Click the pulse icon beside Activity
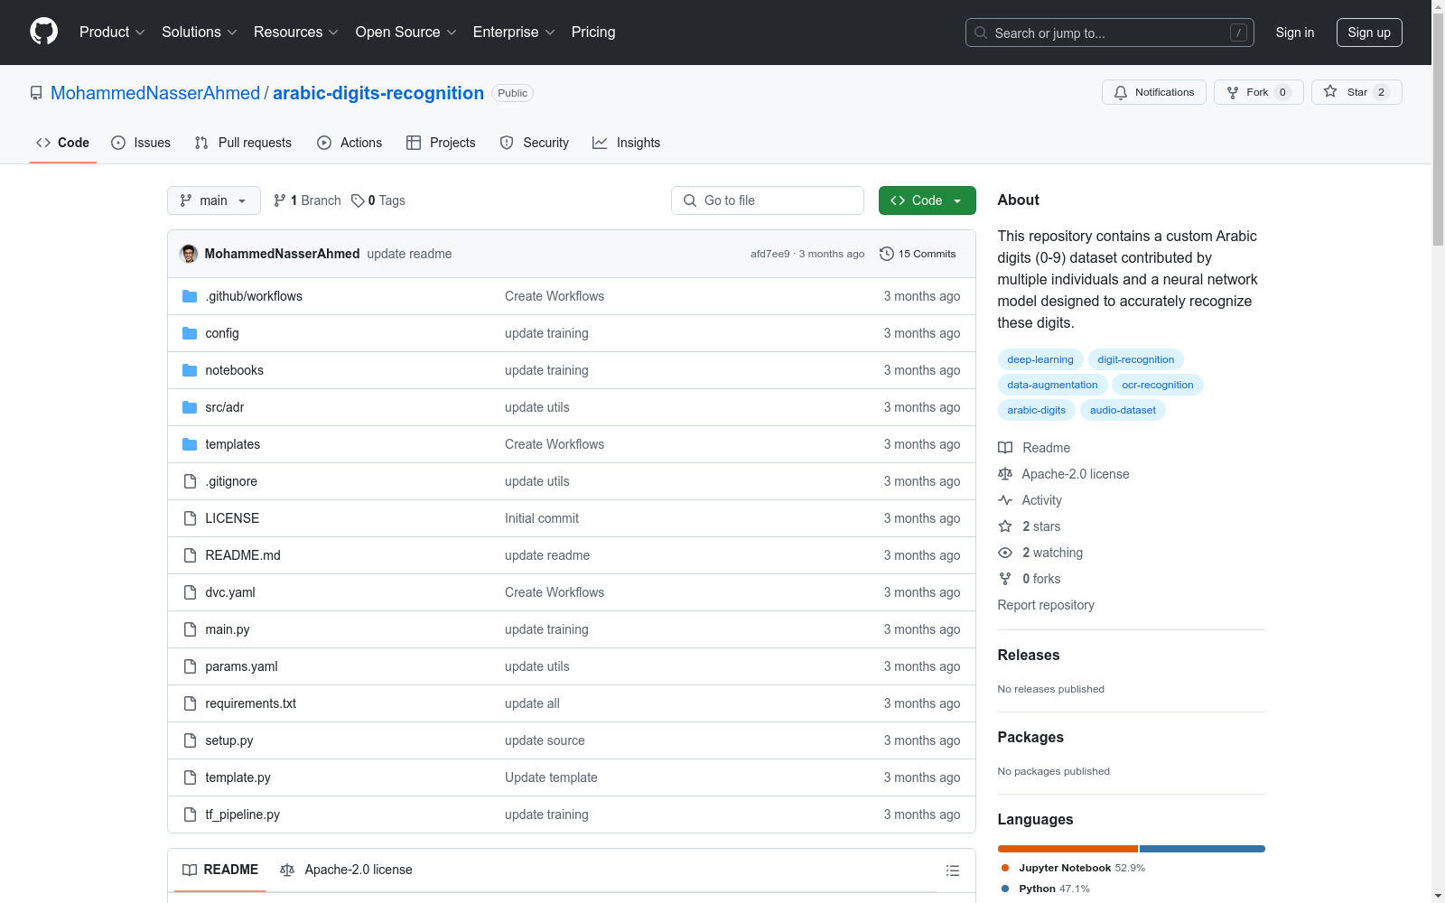This screenshot has height=903, width=1445. pos(1005,500)
